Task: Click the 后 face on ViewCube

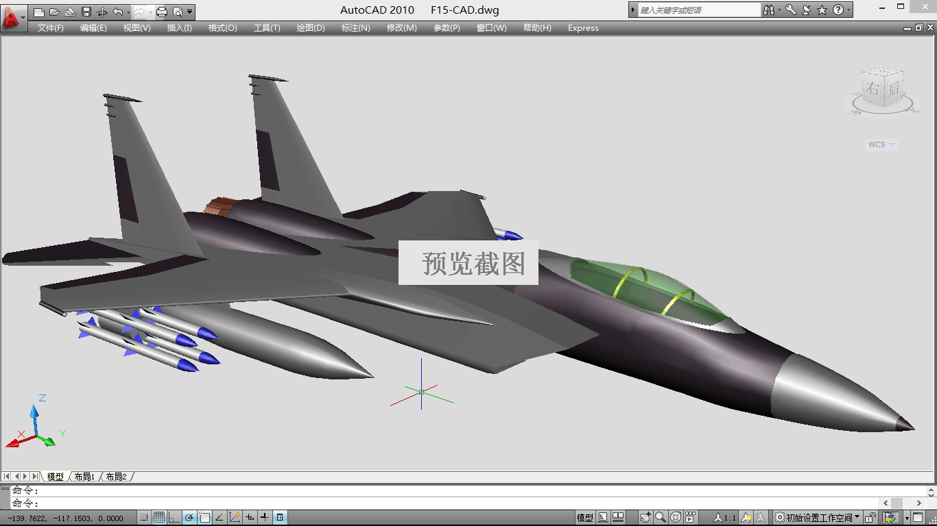Action: 892,88
